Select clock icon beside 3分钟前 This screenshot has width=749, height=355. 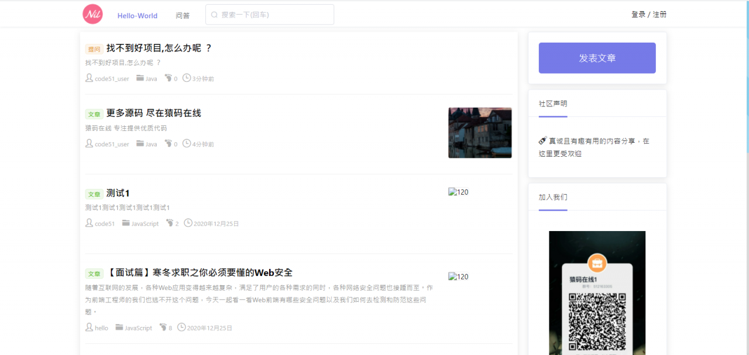point(187,78)
